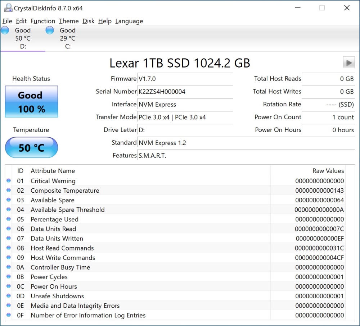Viewport: 360px width, 326px height.
Task: Click Rotation Rate value ---- (SSD)
Action: click(x=328, y=105)
